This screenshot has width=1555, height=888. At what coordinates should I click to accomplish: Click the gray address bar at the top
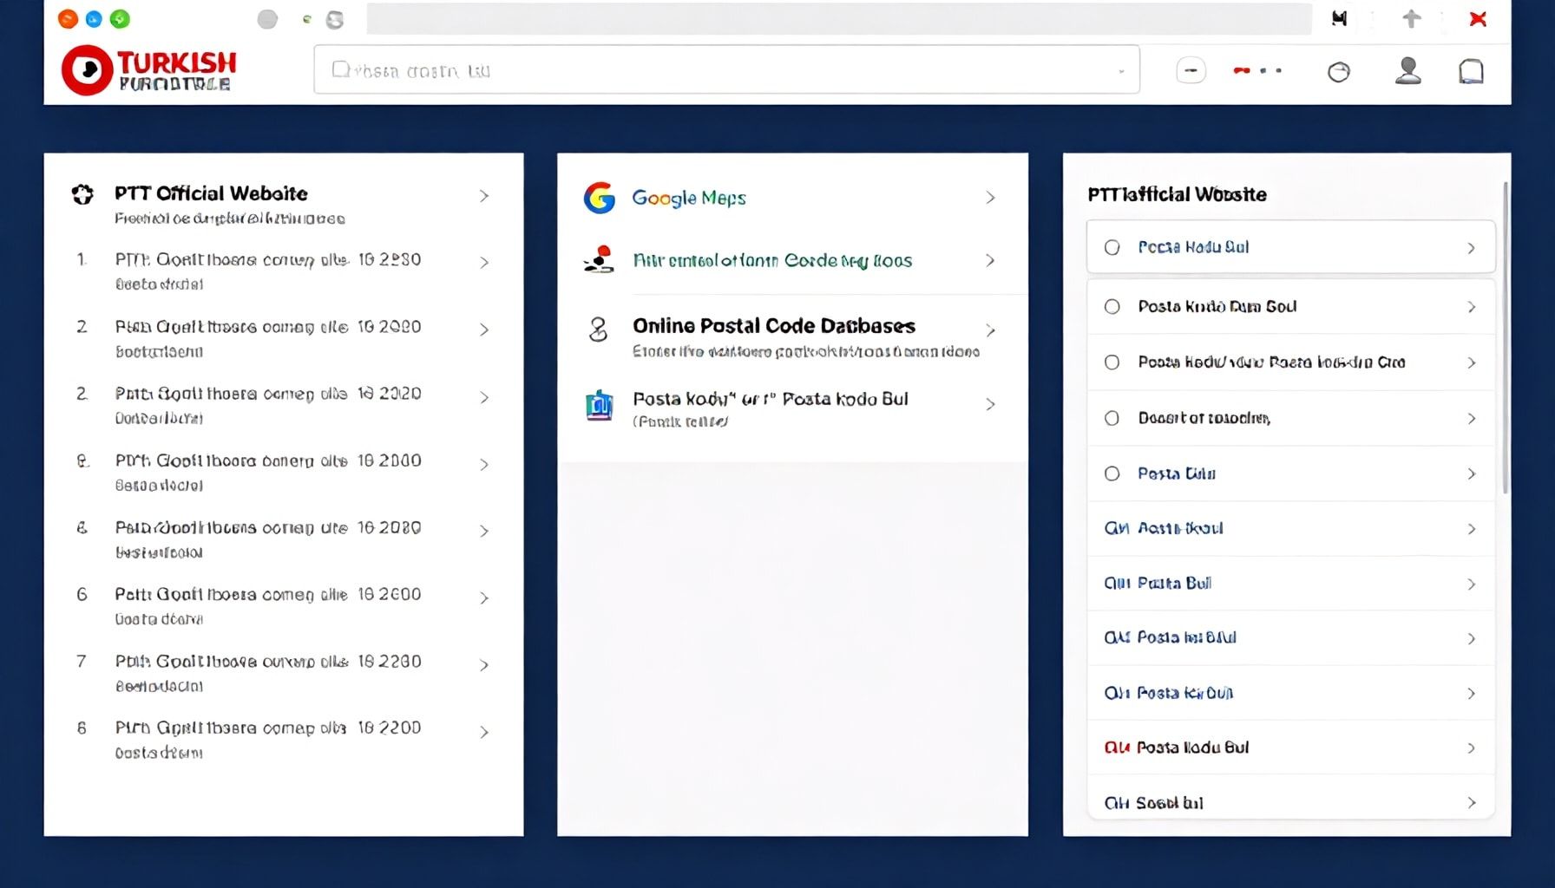point(839,18)
